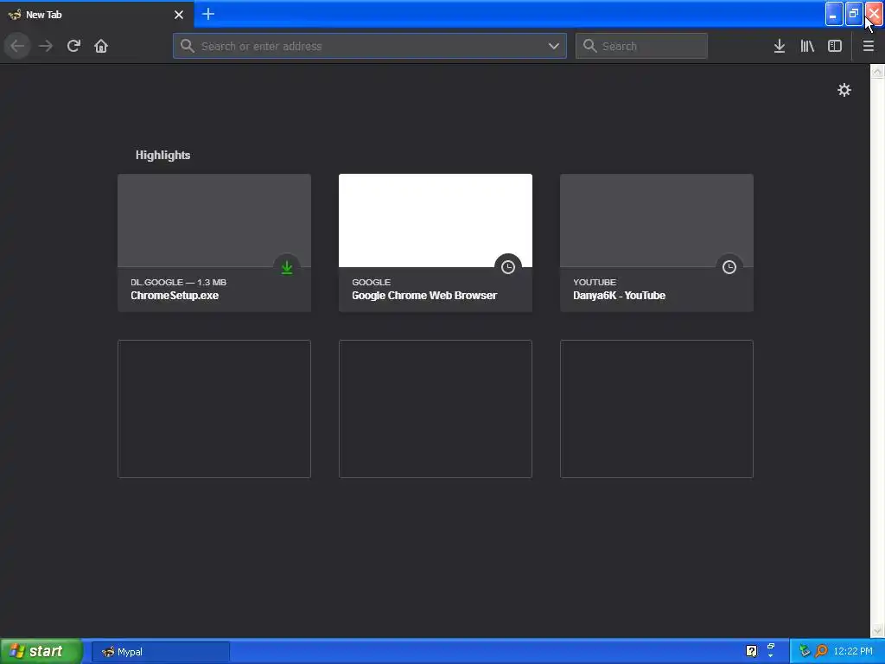Screen dimensions: 885x664
Task: Click the help question mark tray icon
Action: [751, 651]
